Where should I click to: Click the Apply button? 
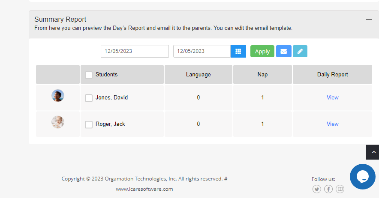262,51
